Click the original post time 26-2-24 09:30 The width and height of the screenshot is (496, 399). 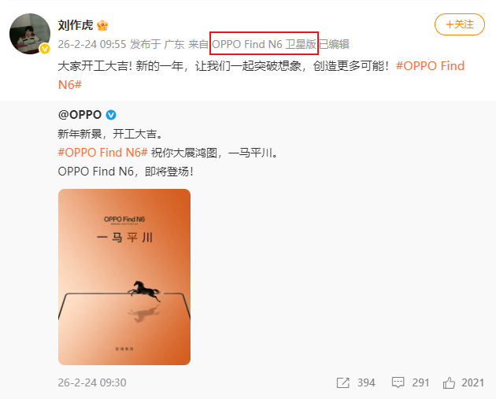(92, 382)
